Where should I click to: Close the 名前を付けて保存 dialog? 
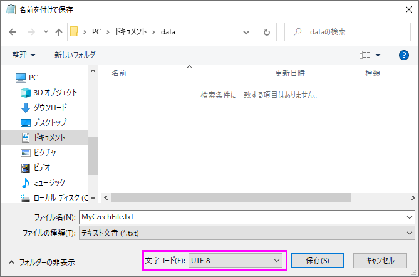coord(408,9)
